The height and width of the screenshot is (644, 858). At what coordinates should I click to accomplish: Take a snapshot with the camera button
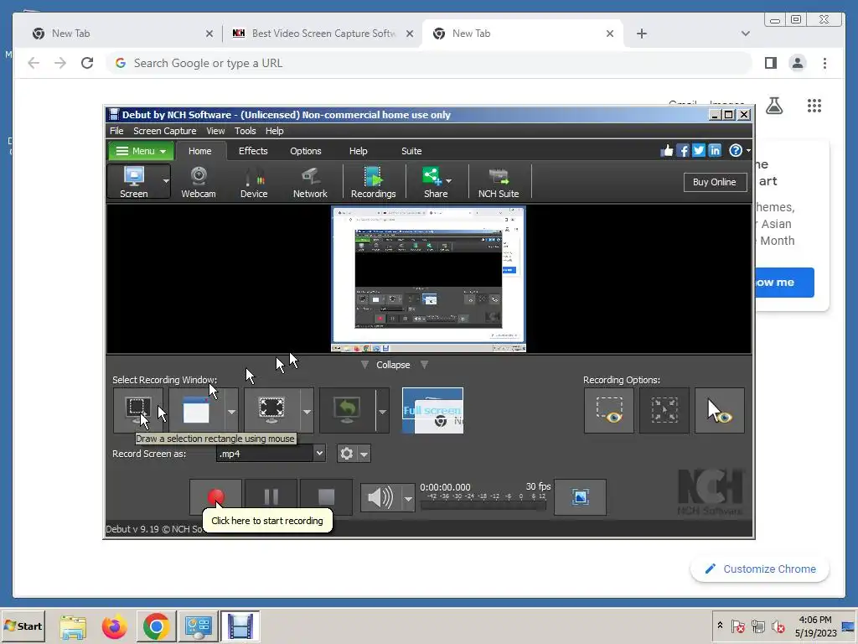tap(580, 497)
